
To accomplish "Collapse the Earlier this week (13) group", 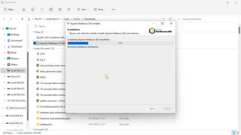I will point(32,48).
